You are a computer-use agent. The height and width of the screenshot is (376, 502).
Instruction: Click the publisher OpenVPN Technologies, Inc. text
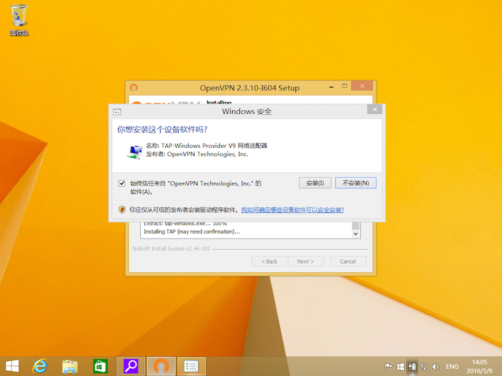click(x=197, y=154)
